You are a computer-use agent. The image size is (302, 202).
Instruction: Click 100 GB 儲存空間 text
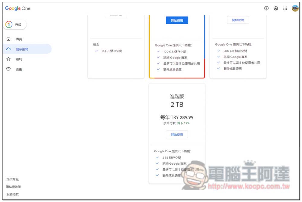coord(175,52)
